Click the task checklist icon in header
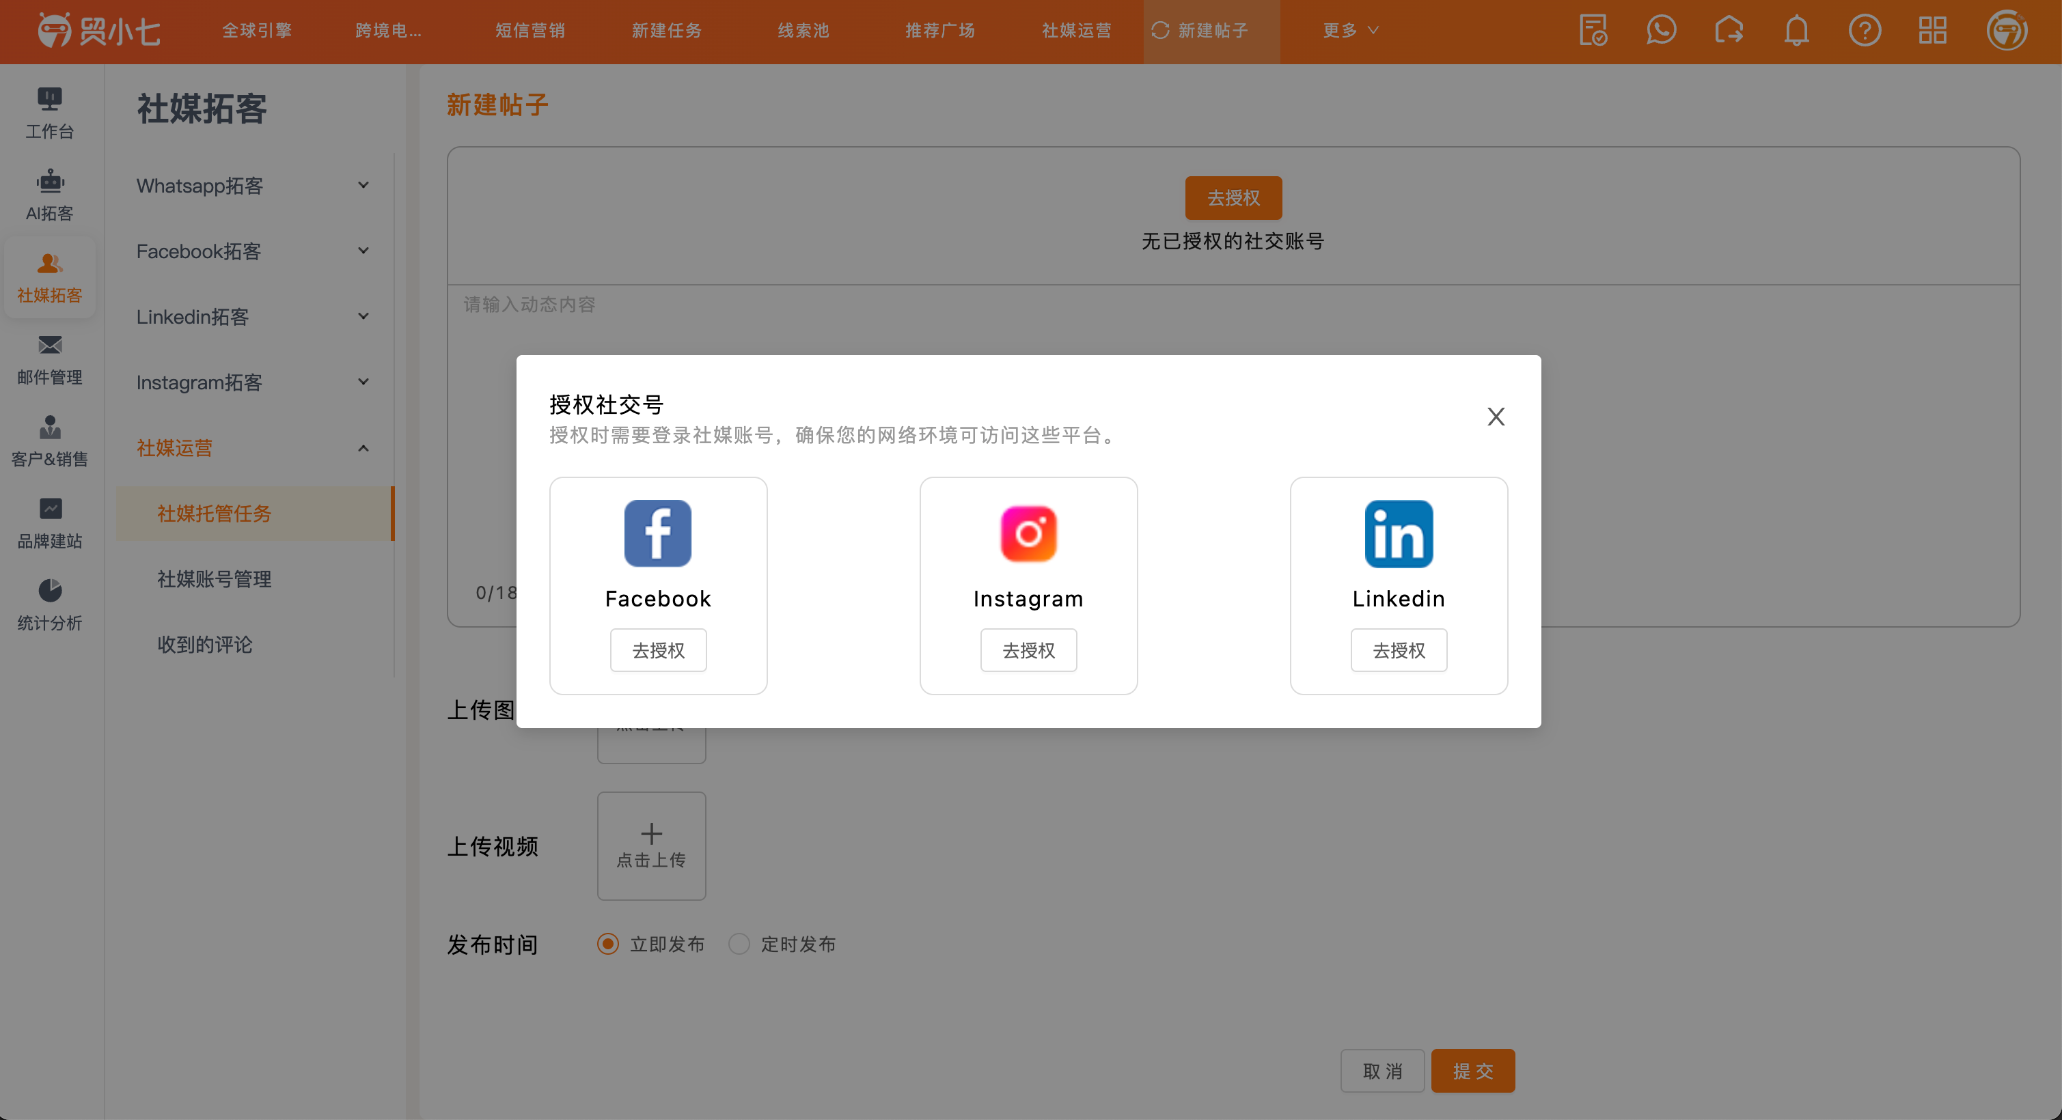 click(x=1593, y=31)
